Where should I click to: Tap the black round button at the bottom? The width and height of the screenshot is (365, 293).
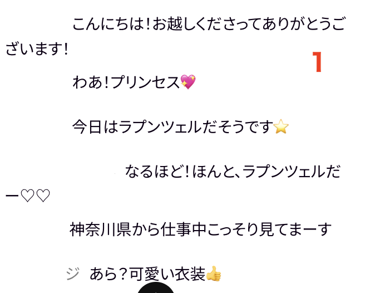pos(155,287)
